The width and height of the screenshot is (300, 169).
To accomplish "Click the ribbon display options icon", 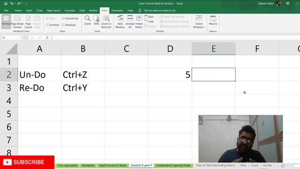I will click(288, 3).
